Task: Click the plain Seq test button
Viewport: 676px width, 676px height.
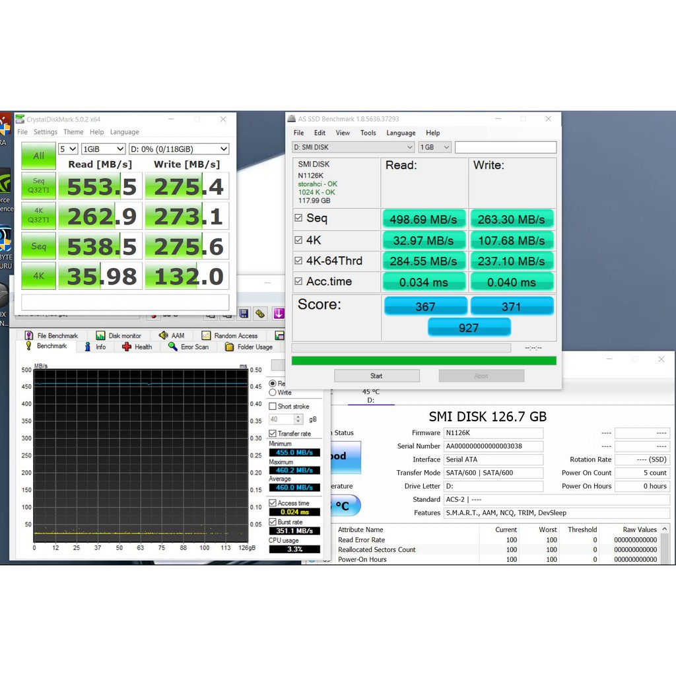Action: coord(38,246)
